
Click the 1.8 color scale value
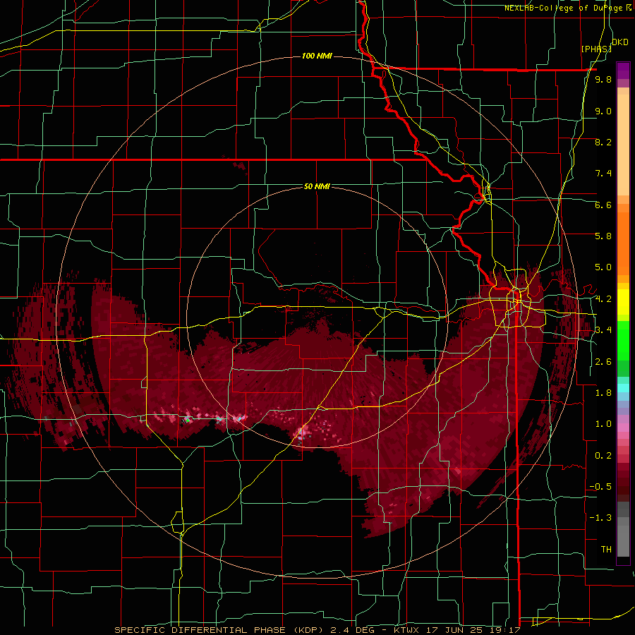click(x=603, y=393)
